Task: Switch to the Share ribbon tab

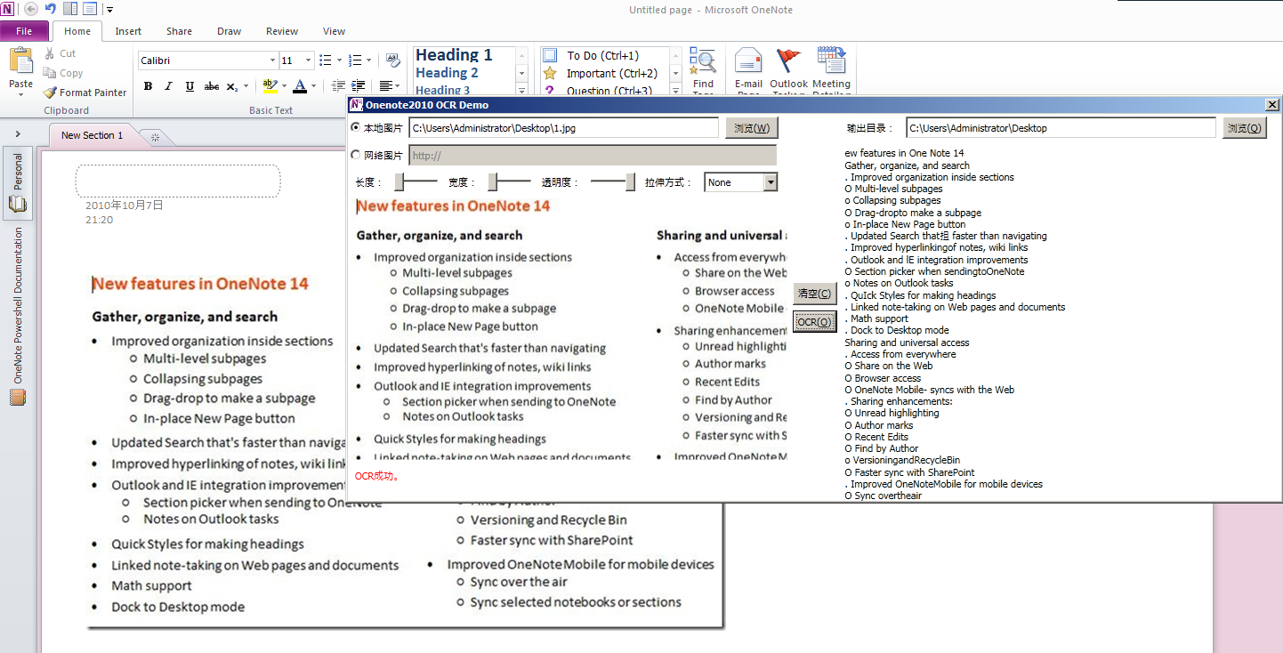Action: pos(179,31)
